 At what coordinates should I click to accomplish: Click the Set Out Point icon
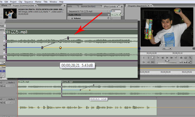coord(148,58)
